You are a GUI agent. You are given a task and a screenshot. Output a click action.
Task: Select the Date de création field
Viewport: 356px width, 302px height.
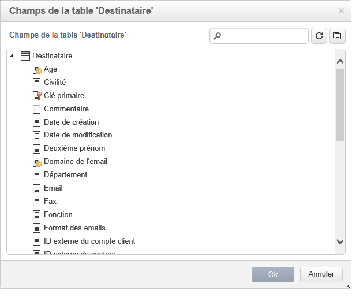[x=71, y=122]
